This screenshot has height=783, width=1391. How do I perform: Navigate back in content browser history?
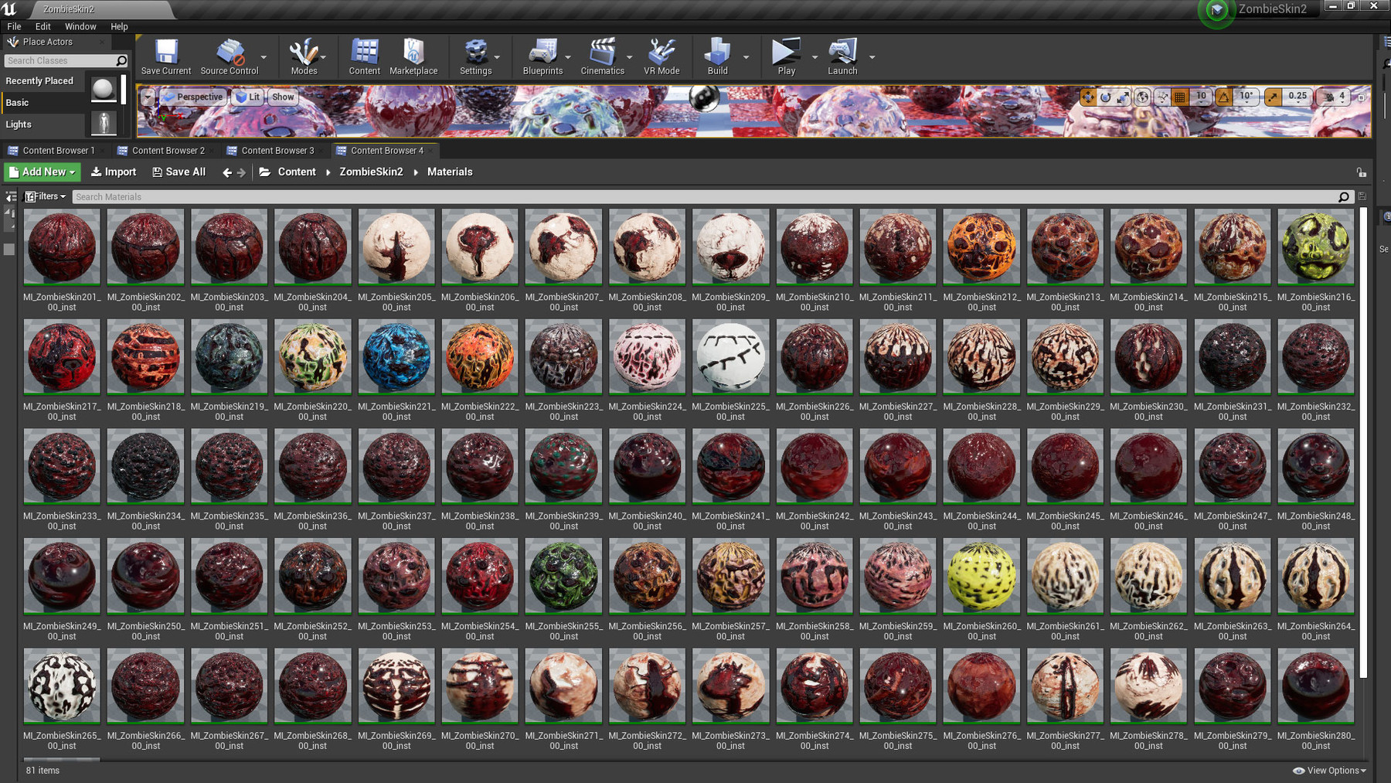pyautogui.click(x=226, y=172)
